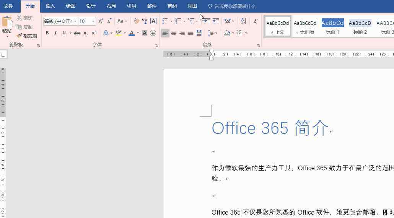
Task: Apply the 标题 1 (Heading 1) style
Action: [332, 27]
